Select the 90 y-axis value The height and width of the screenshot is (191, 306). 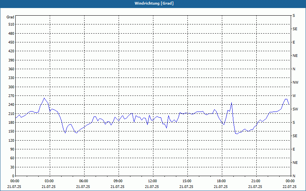coord(12,149)
